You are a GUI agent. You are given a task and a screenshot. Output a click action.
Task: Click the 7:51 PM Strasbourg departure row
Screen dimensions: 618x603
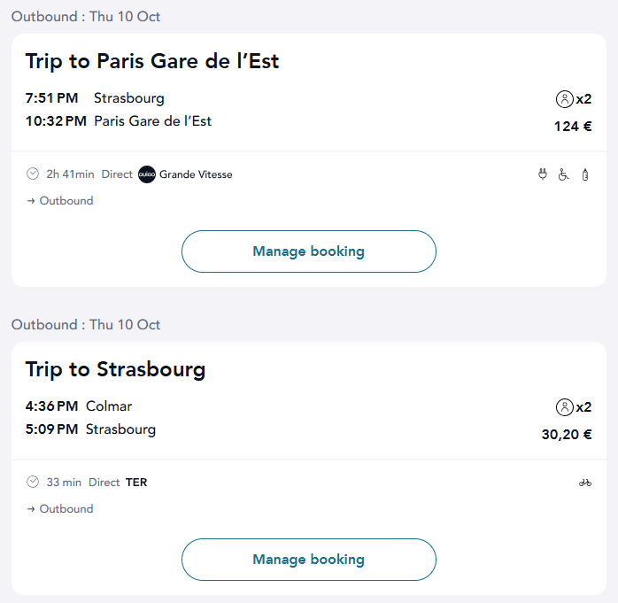click(x=95, y=98)
